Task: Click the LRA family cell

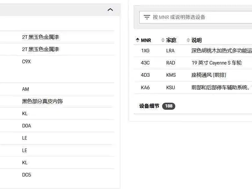Action: tap(170, 51)
